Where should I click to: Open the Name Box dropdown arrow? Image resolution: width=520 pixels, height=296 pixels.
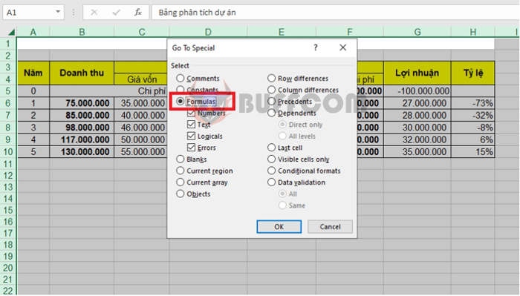point(58,12)
